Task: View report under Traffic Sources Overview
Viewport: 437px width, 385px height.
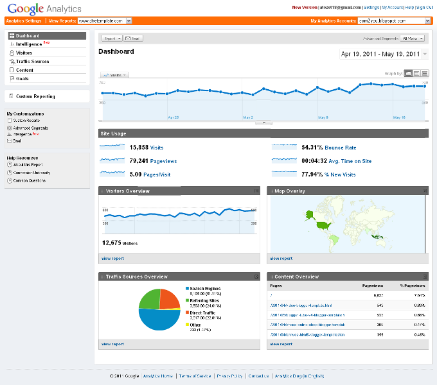Action: [x=112, y=344]
